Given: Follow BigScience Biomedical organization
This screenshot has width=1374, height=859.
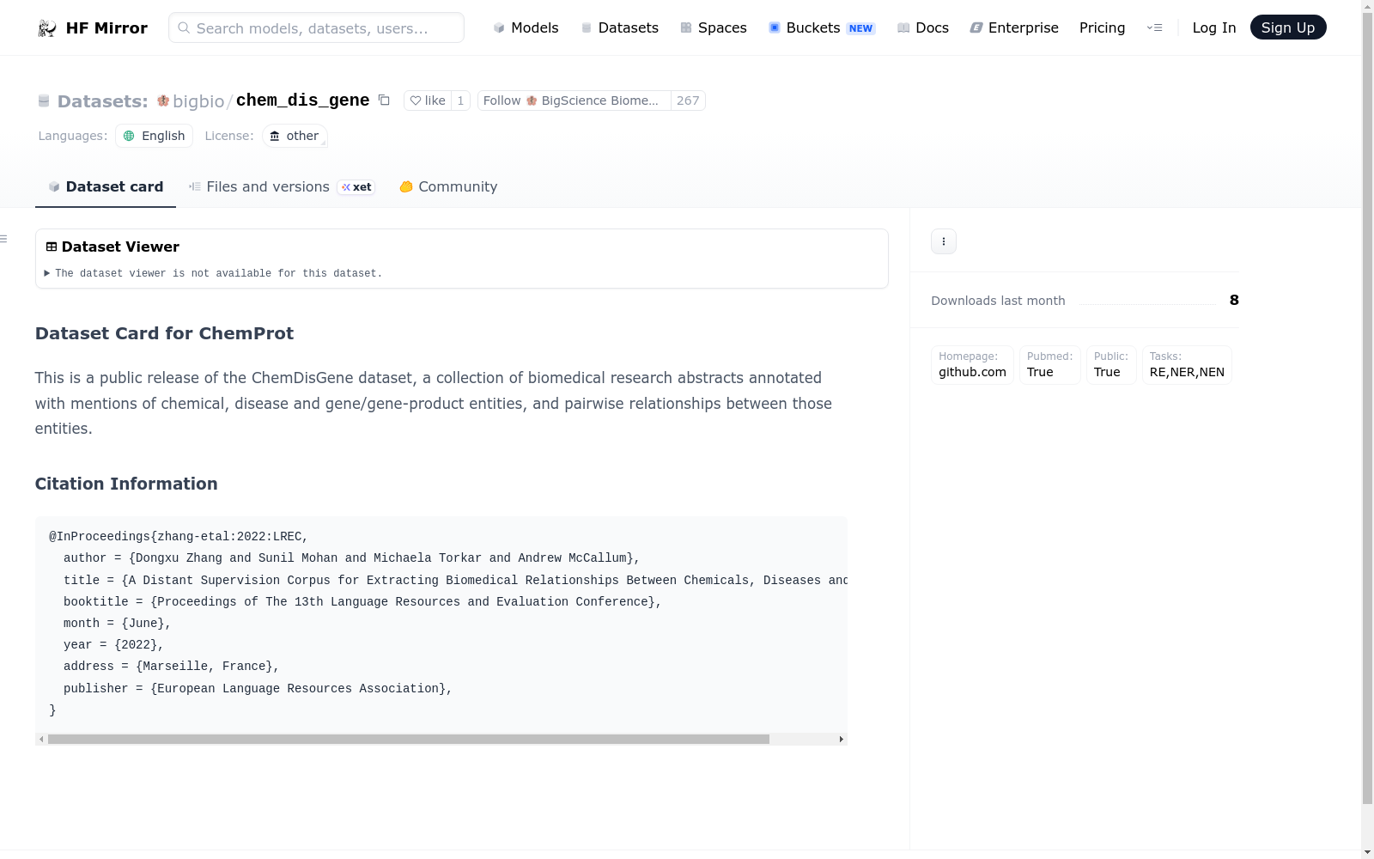Looking at the screenshot, I should [x=574, y=101].
